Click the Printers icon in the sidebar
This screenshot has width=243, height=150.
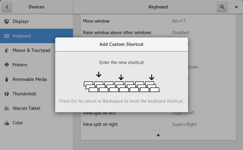7,65
